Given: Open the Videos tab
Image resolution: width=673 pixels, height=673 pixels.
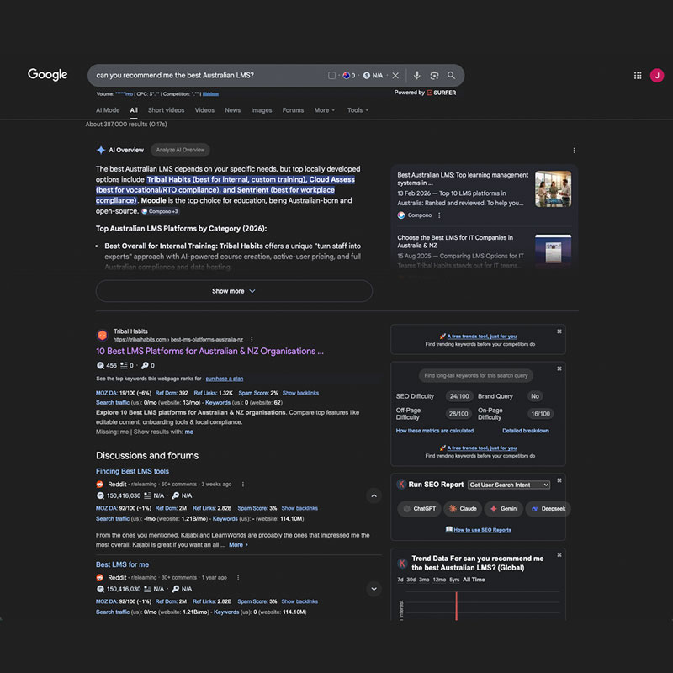Looking at the screenshot, I should [x=204, y=110].
